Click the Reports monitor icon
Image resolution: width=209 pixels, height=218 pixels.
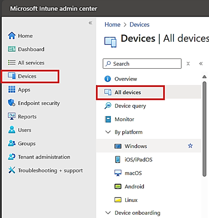coord(12,116)
